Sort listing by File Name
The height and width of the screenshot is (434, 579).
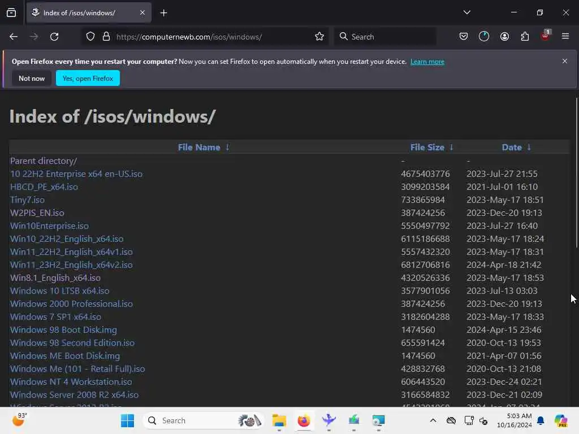(x=199, y=147)
